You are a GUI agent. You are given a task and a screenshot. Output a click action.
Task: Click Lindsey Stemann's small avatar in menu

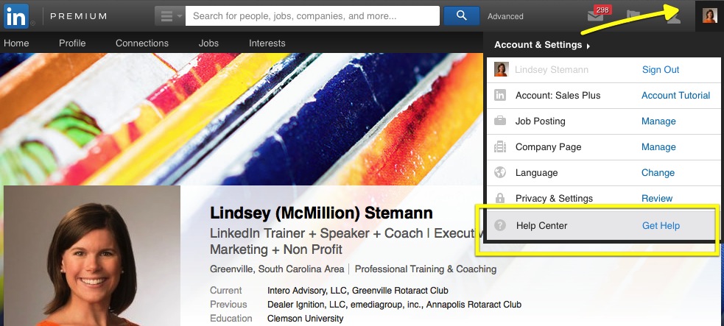coord(501,70)
